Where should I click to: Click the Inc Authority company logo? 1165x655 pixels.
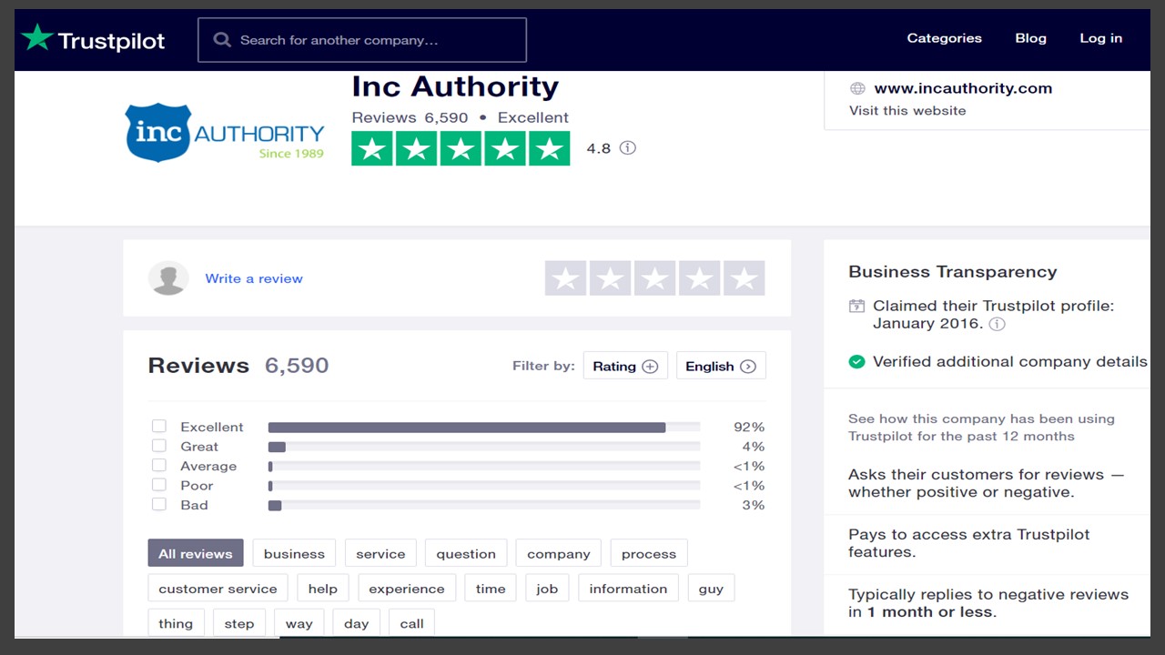click(x=225, y=133)
